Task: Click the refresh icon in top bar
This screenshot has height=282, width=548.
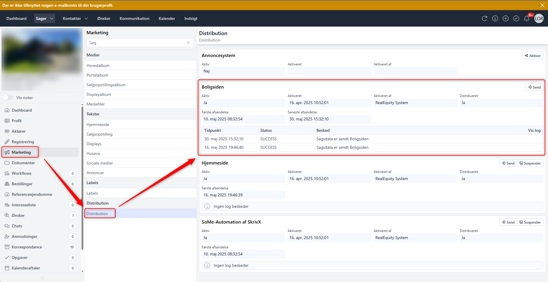Action: [x=484, y=18]
